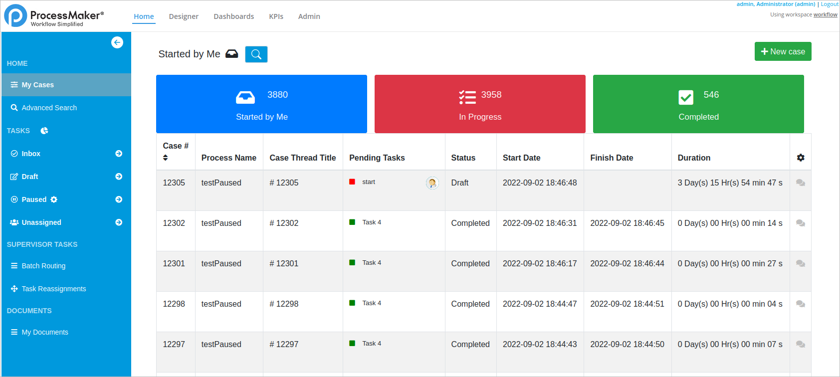Expand the Unassigned arrow in sidebar

[x=119, y=222]
